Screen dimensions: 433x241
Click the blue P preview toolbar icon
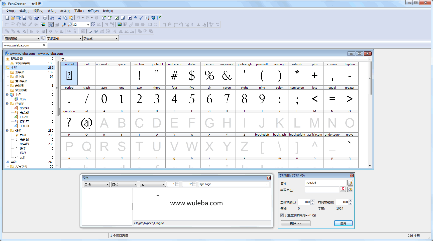coord(130,18)
